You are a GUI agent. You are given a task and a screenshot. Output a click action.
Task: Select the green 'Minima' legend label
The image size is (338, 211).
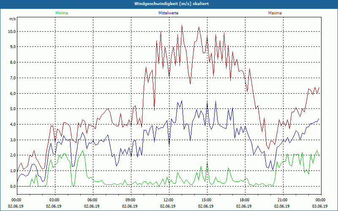coord(62,13)
